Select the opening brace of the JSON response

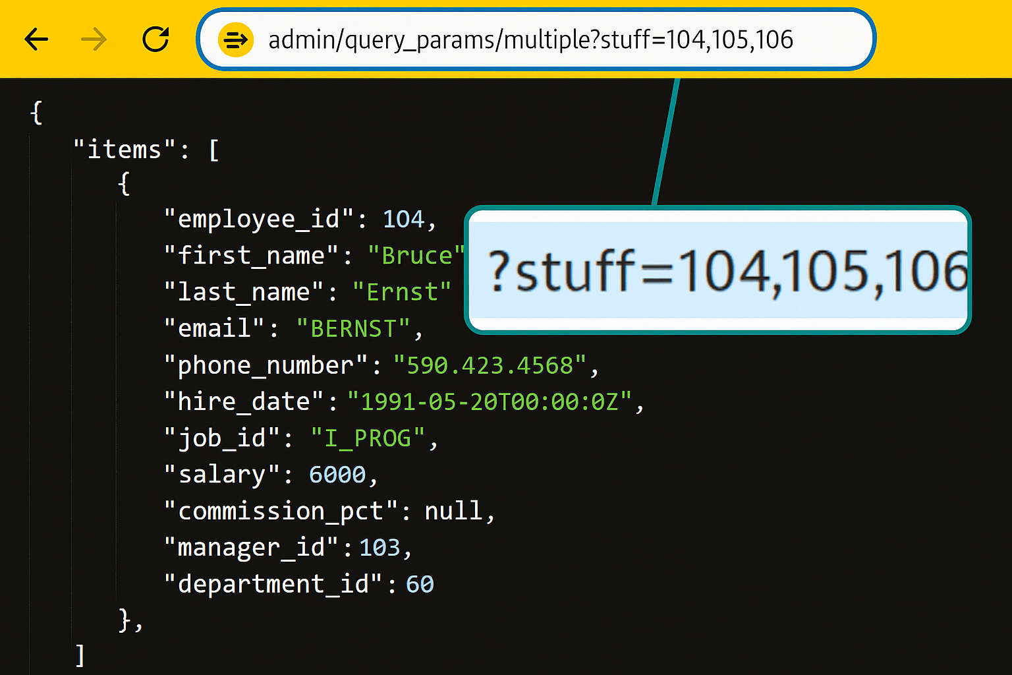click(37, 112)
